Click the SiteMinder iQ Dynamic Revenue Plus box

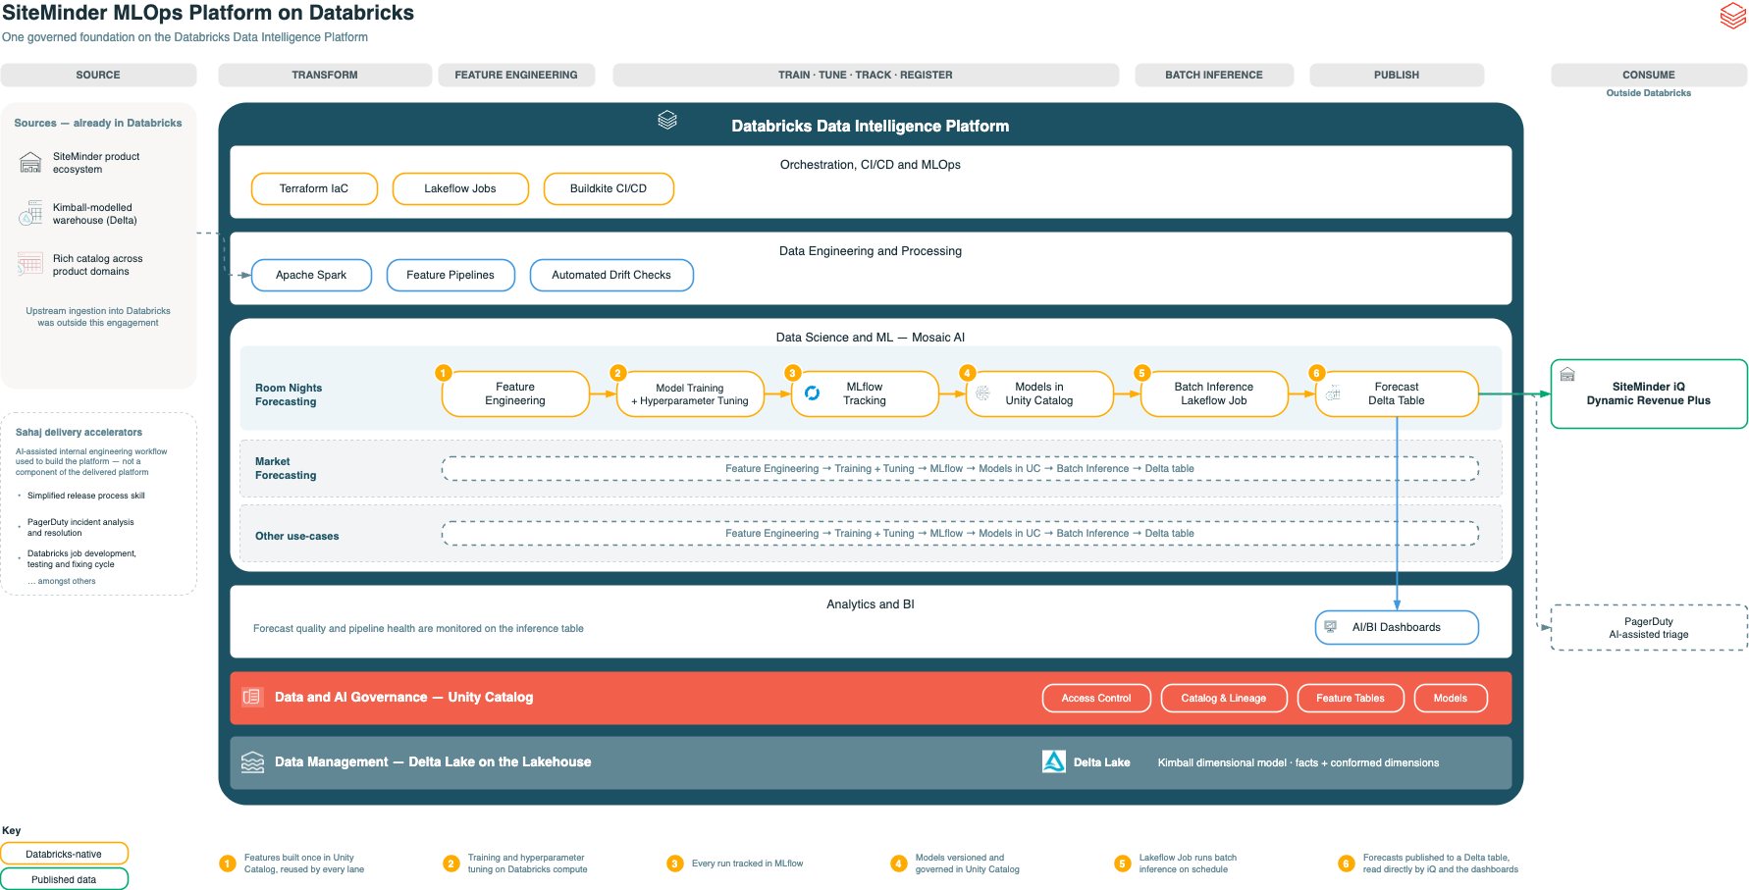pos(1649,393)
